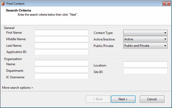This screenshot has height=108, width=172.
Task: Select the IC Username field
Action: click(x=61, y=76)
